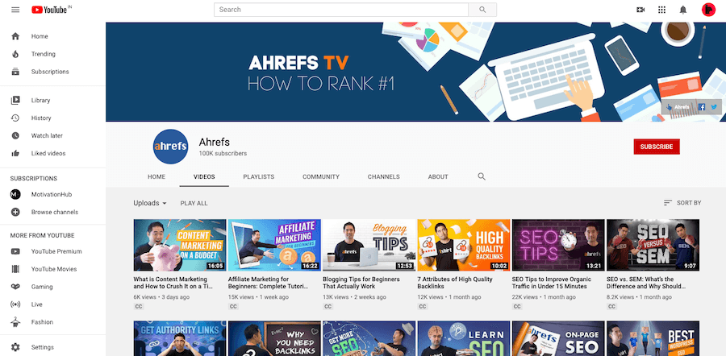Open the Sort by menu
Image resolution: width=726 pixels, height=356 pixels.
(682, 203)
